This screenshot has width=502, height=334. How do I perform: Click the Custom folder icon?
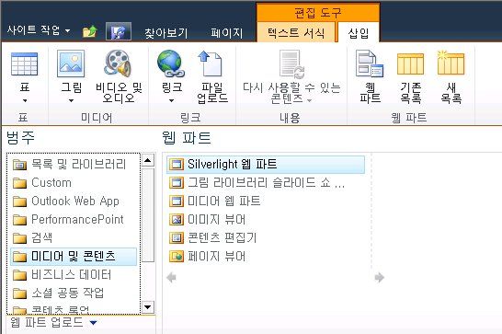pyautogui.click(x=20, y=183)
